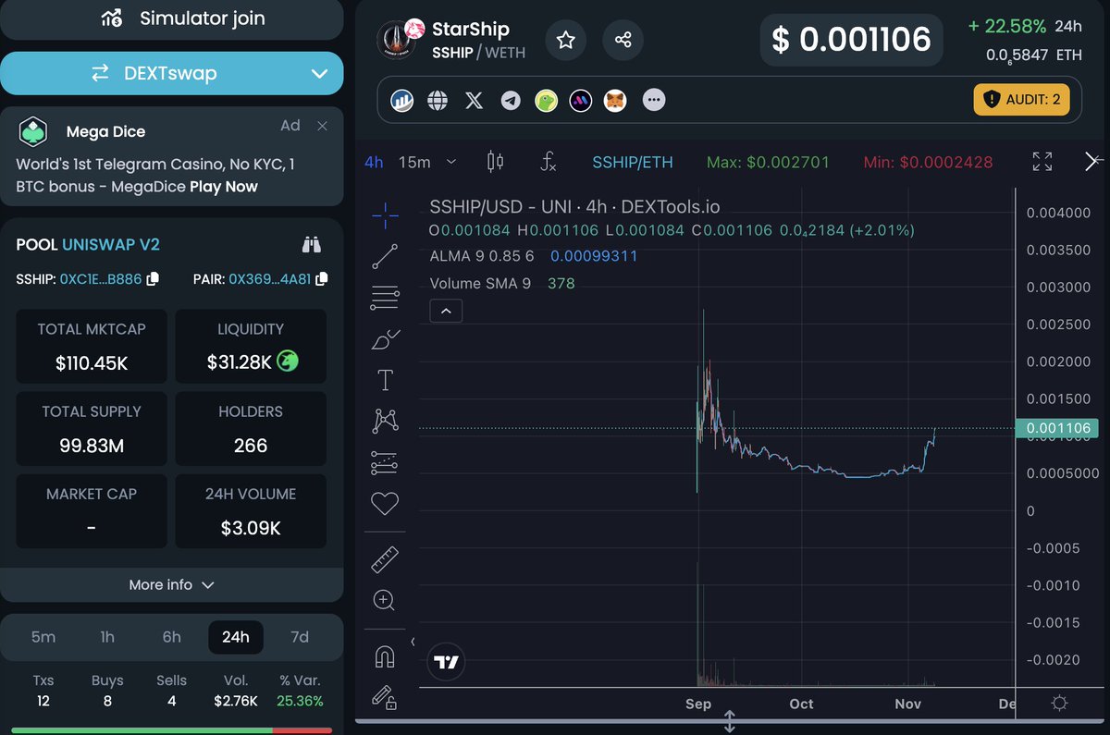Viewport: 1110px width, 735px height.
Task: Open the CoinGecko link icon
Action: (546, 100)
